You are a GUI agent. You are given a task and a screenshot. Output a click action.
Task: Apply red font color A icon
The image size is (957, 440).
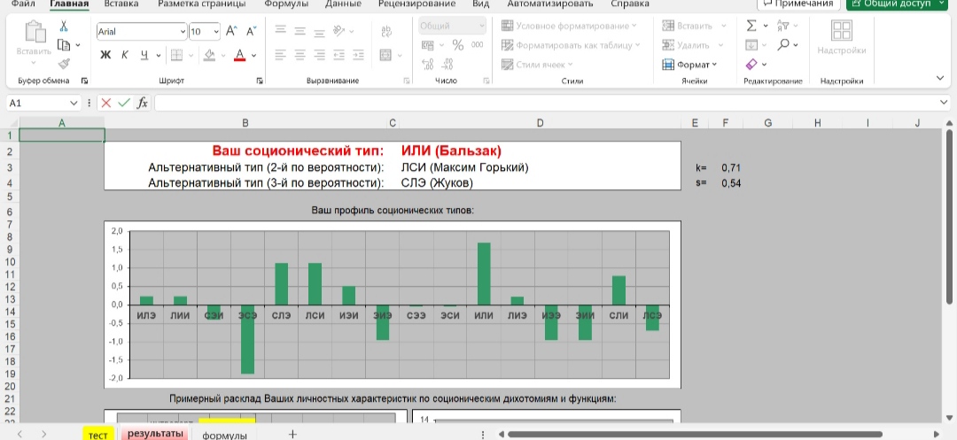[240, 55]
